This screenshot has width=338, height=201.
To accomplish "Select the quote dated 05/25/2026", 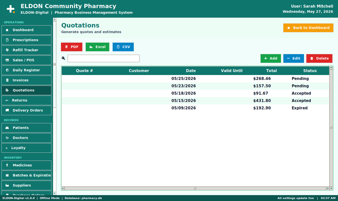I will [195, 79].
